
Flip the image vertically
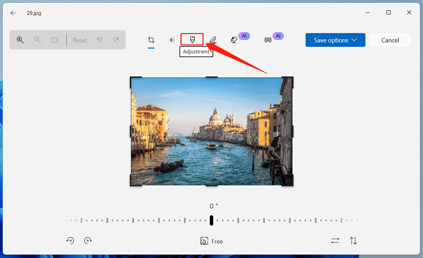pos(353,240)
